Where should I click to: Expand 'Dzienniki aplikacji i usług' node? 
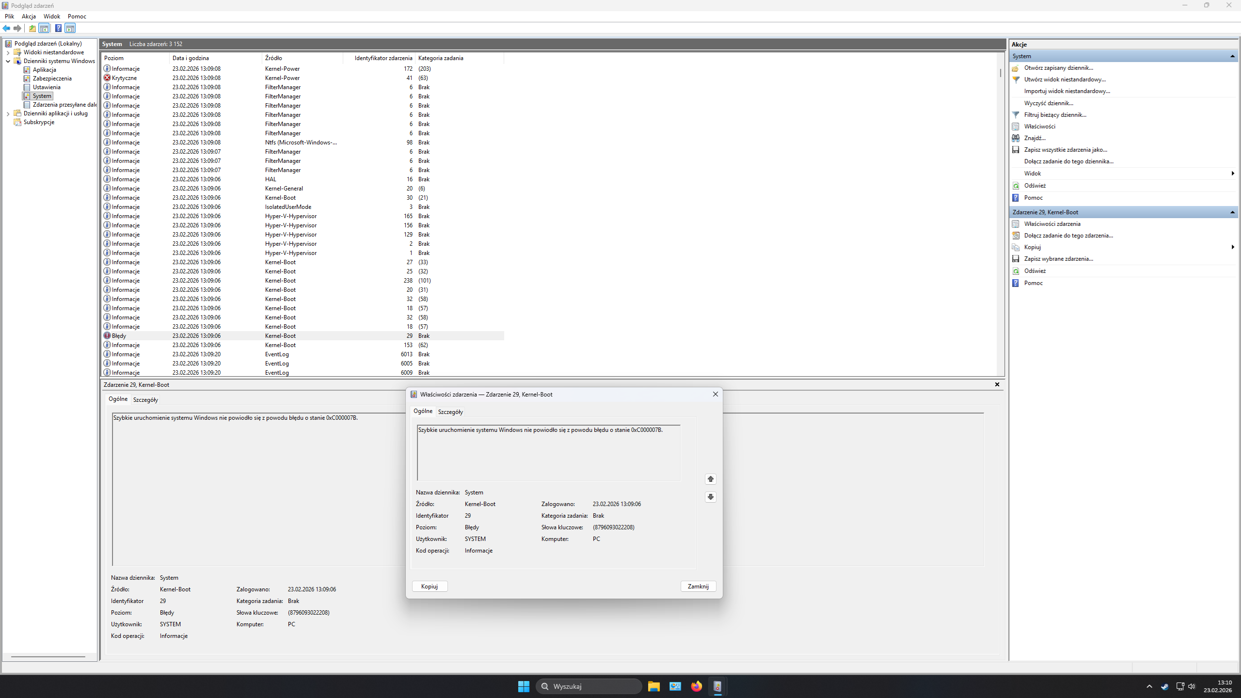8,113
